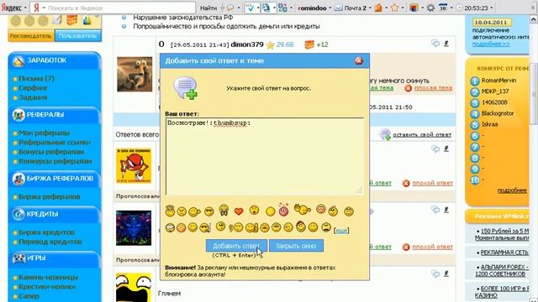Insert the smoking sunglasses smiley
The height and width of the screenshot is (302, 538).
205,227
